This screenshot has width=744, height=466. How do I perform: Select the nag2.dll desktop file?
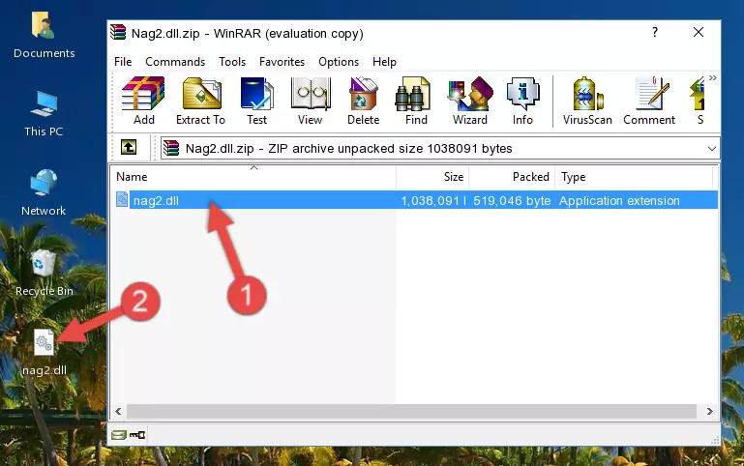45,353
